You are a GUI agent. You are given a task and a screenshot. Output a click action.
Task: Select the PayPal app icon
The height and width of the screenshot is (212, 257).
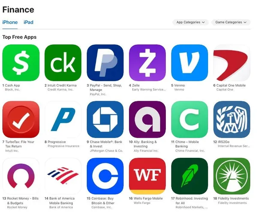click(x=105, y=63)
